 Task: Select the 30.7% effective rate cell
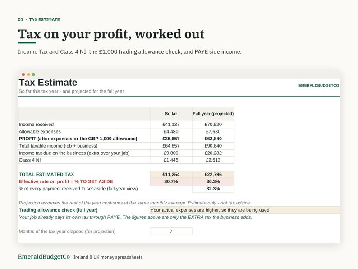(171, 181)
